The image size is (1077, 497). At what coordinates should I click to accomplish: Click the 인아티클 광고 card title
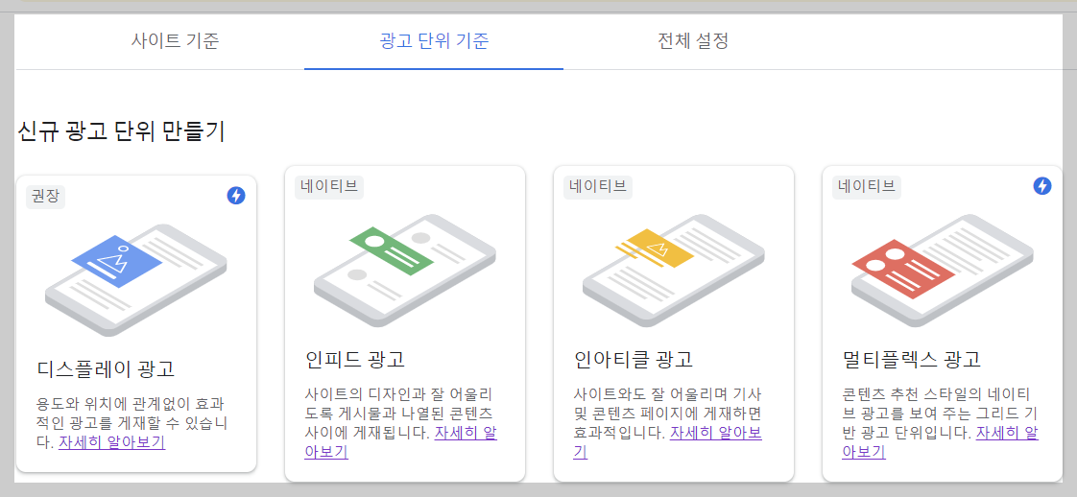(634, 359)
